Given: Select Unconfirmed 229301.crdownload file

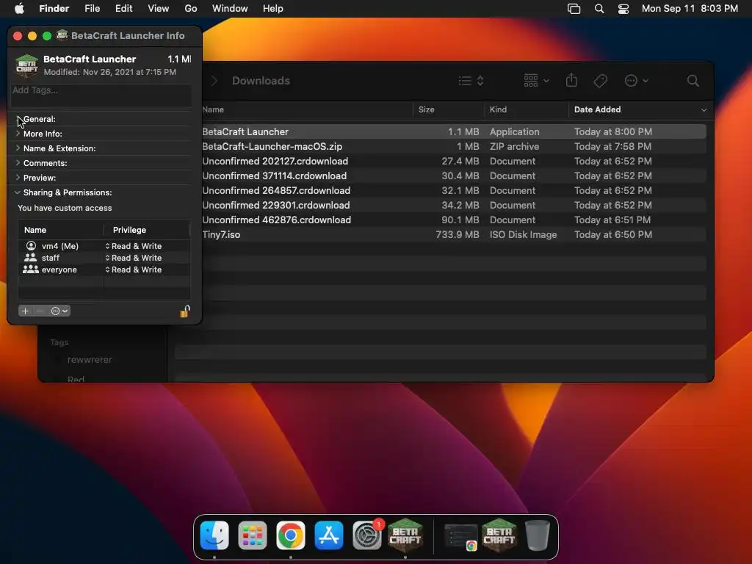Looking at the screenshot, I should (453, 206).
